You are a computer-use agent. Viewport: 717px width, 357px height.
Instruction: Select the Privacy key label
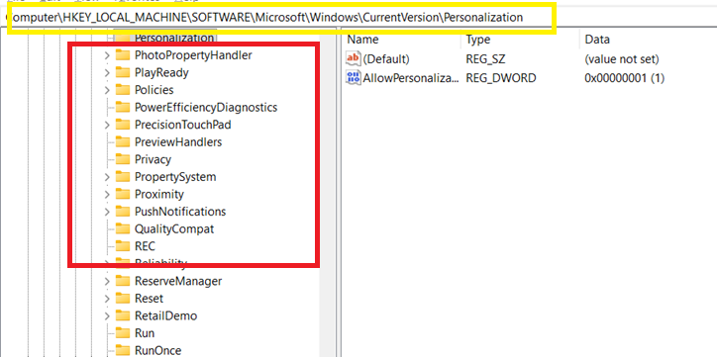point(153,159)
